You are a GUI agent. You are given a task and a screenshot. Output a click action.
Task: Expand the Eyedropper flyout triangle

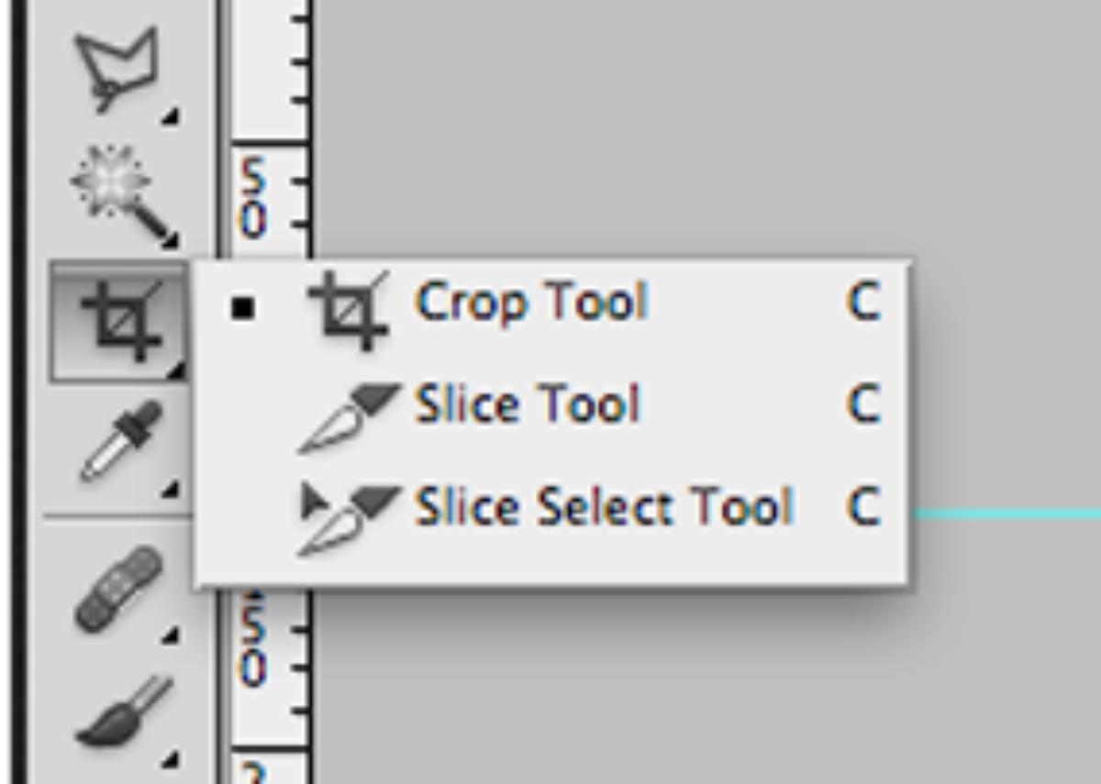[172, 491]
